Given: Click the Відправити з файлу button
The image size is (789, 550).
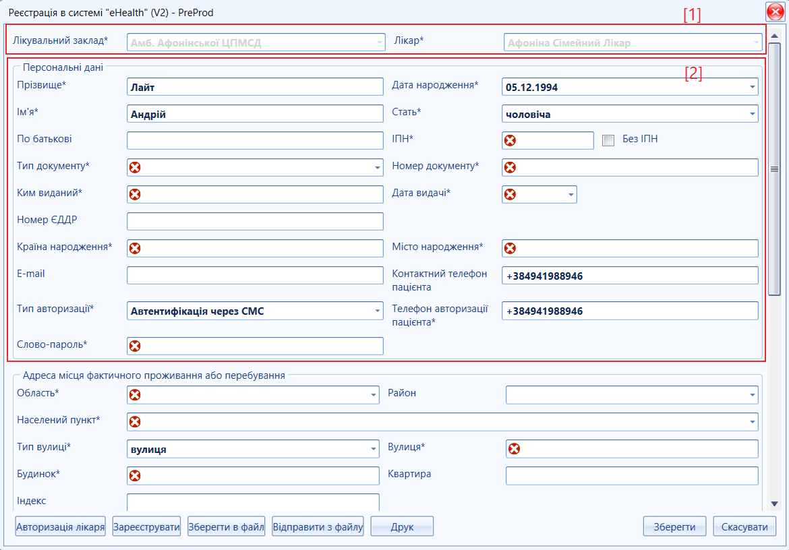Looking at the screenshot, I should [x=318, y=526].
